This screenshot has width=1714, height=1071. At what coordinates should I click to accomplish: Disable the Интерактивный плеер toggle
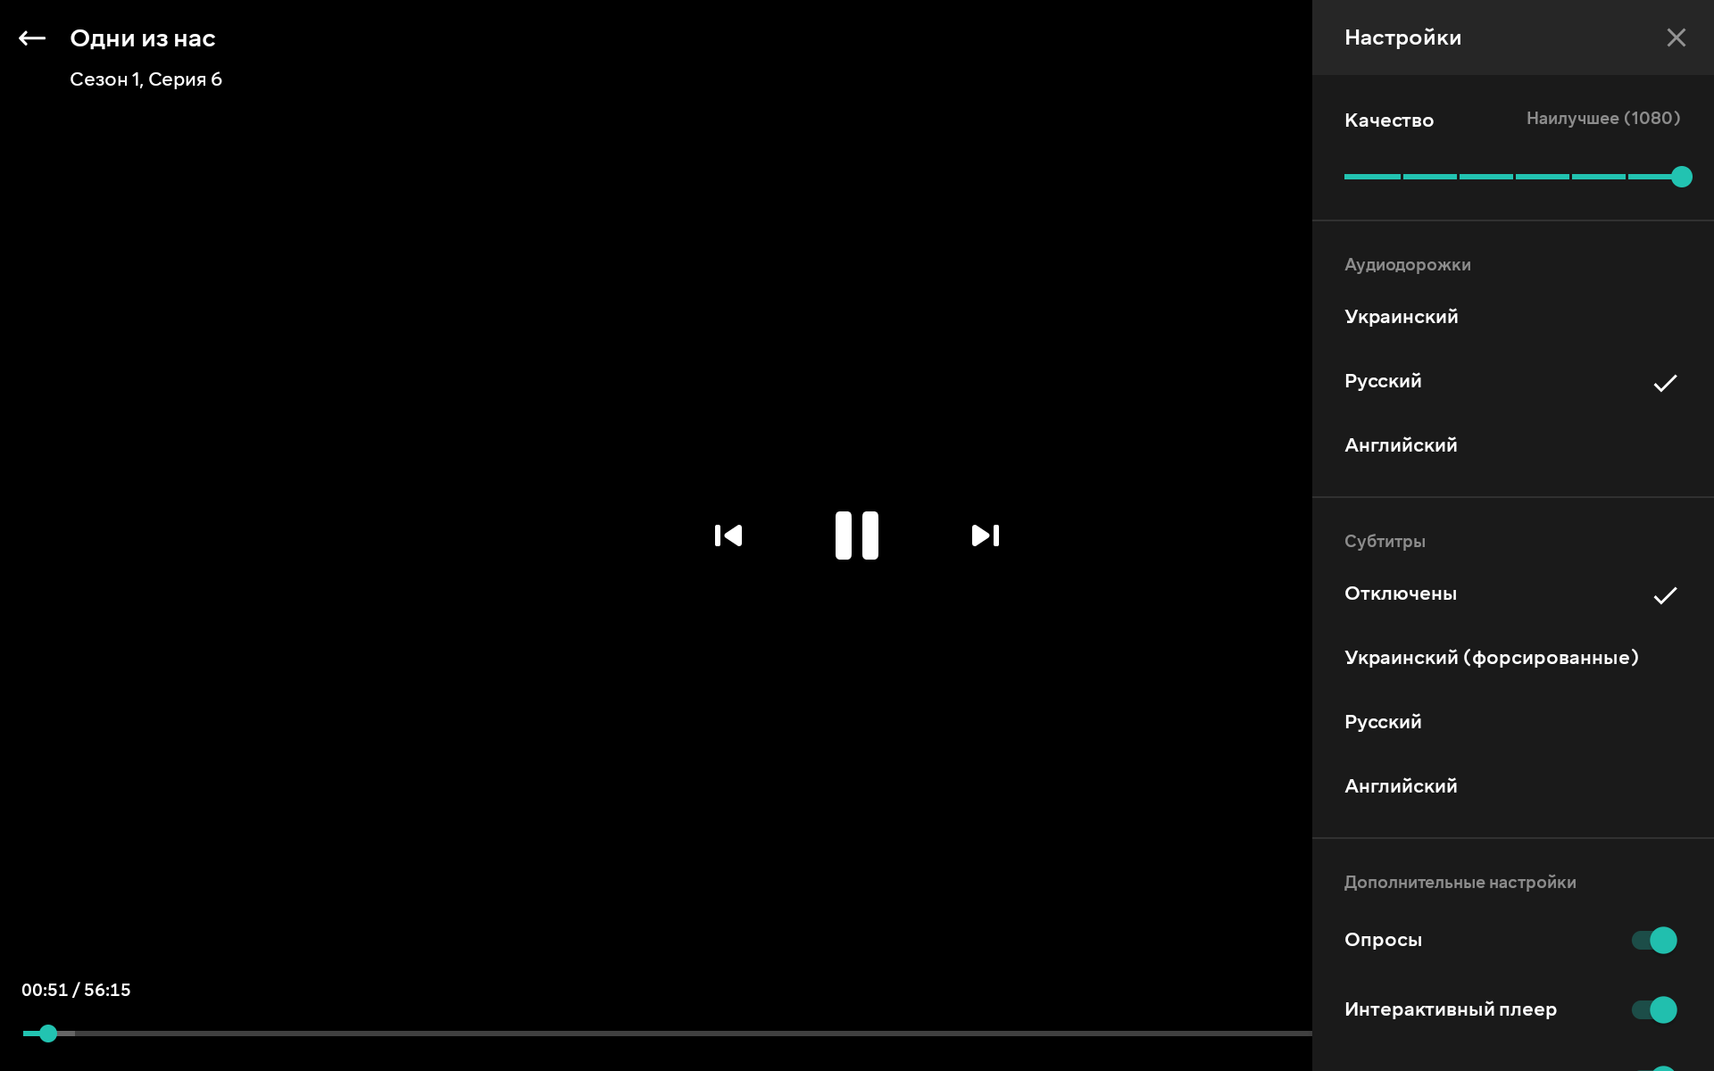pyautogui.click(x=1654, y=1009)
